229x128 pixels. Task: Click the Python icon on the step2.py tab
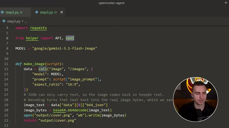[3, 12]
